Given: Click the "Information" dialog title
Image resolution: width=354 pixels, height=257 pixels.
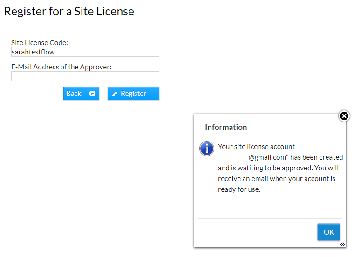Looking at the screenshot, I should (226, 127).
